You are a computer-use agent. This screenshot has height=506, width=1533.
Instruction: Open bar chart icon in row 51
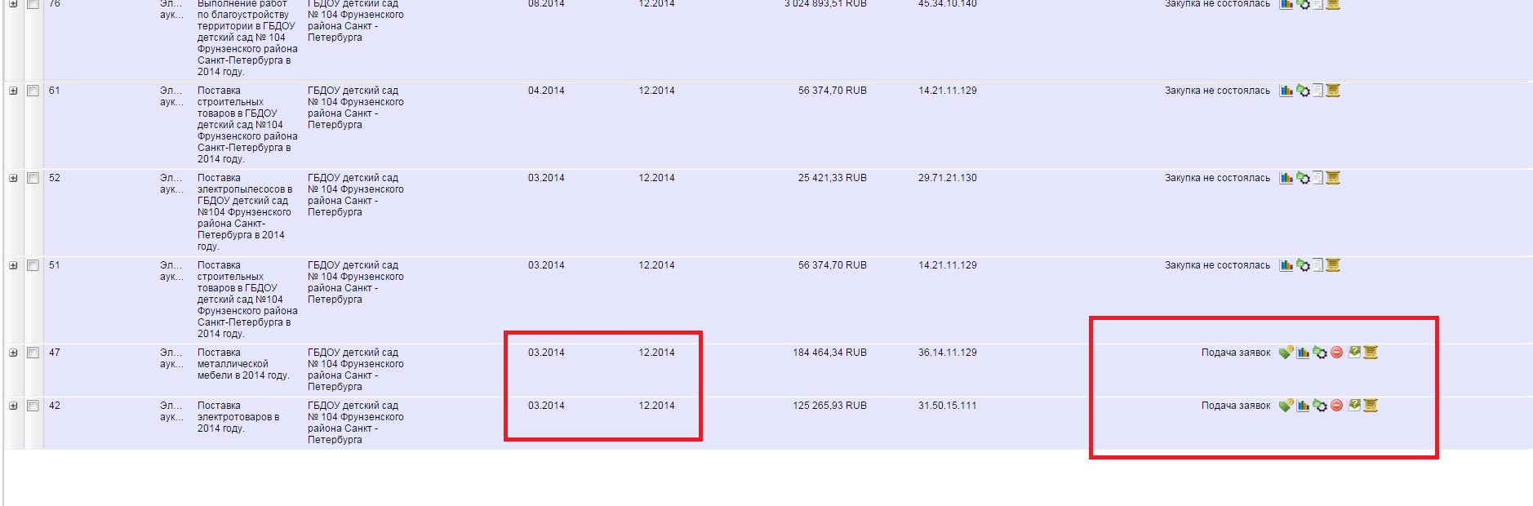[x=1286, y=265]
